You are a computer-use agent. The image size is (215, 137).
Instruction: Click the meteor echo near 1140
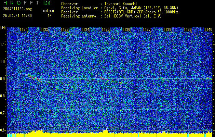(x=210, y=78)
